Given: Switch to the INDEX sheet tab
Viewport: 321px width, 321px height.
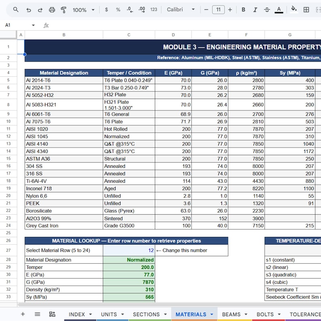Looking at the screenshot, I should tap(77, 314).
